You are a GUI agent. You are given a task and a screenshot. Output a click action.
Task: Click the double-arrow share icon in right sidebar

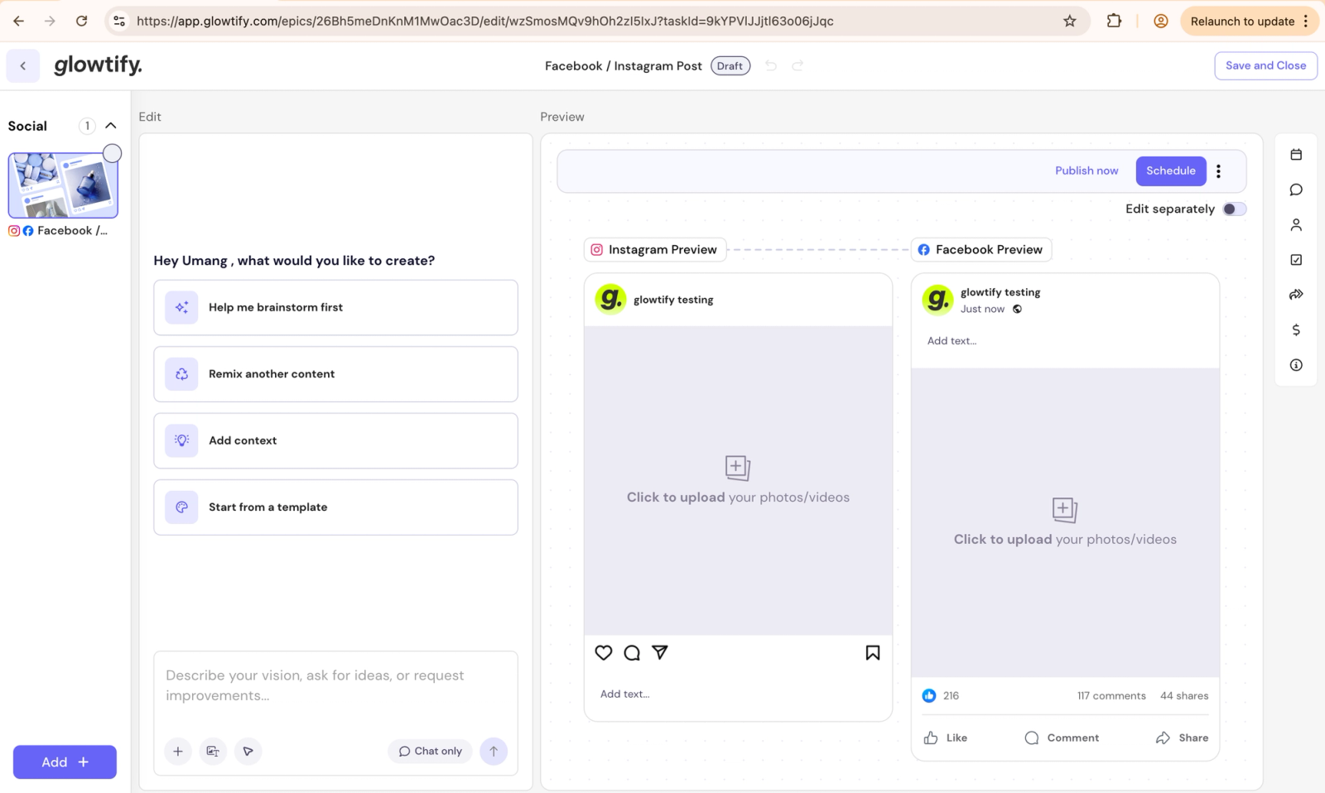tap(1296, 295)
